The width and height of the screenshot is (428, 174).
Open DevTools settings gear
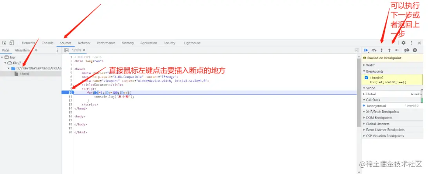point(403,43)
